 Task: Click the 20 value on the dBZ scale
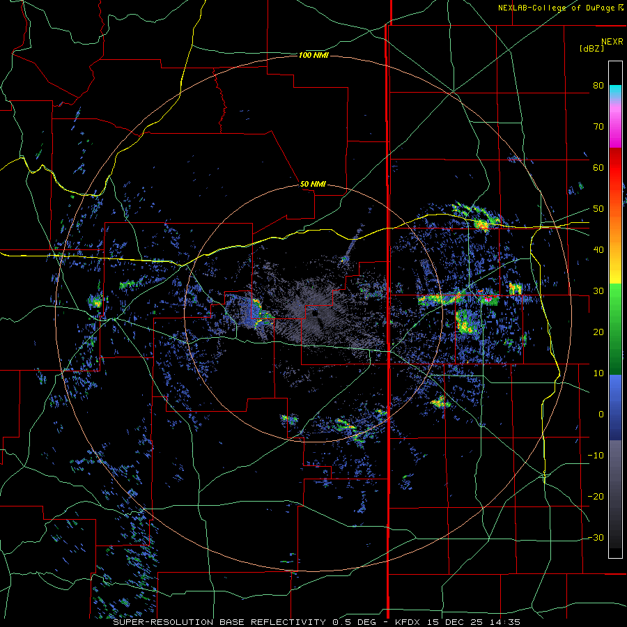(598, 332)
